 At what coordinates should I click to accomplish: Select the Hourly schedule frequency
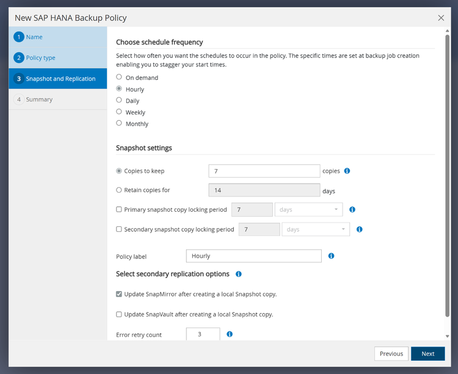119,88
